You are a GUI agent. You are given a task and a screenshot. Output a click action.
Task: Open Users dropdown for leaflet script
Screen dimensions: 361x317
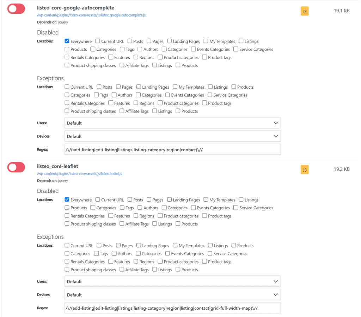click(x=172, y=281)
